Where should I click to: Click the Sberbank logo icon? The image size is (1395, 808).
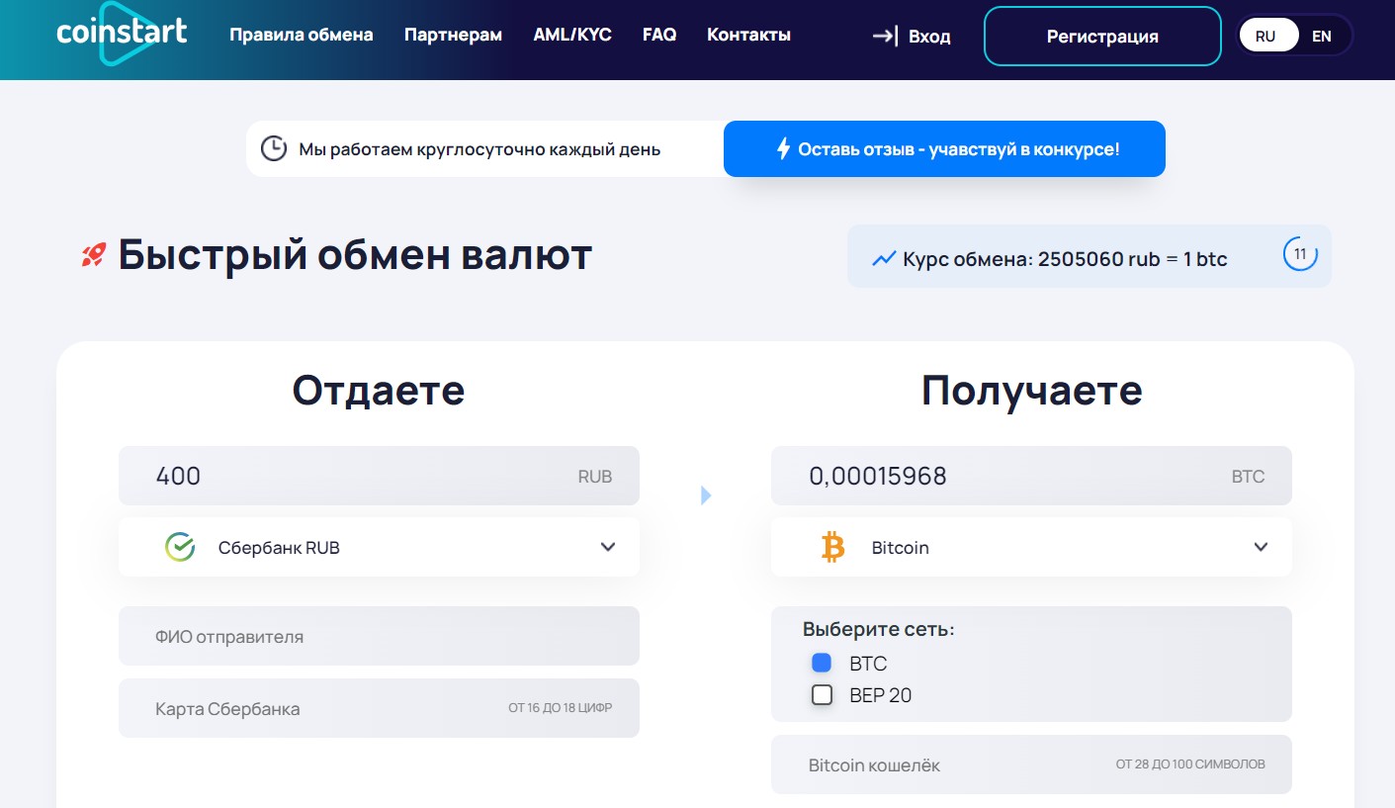(x=180, y=547)
